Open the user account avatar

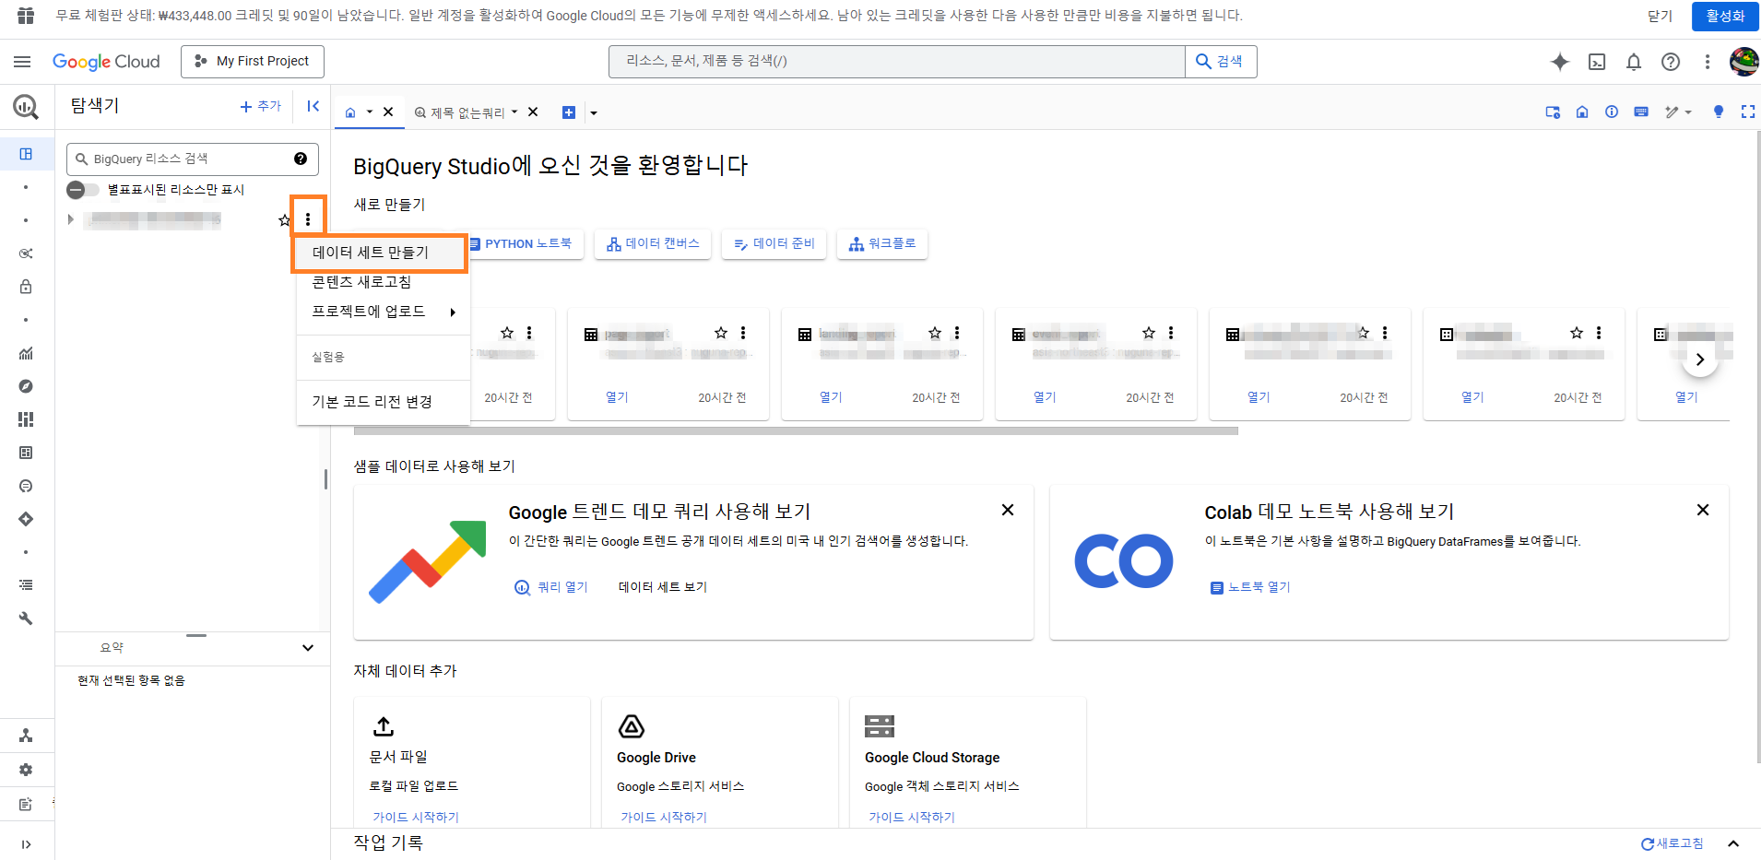click(1743, 62)
